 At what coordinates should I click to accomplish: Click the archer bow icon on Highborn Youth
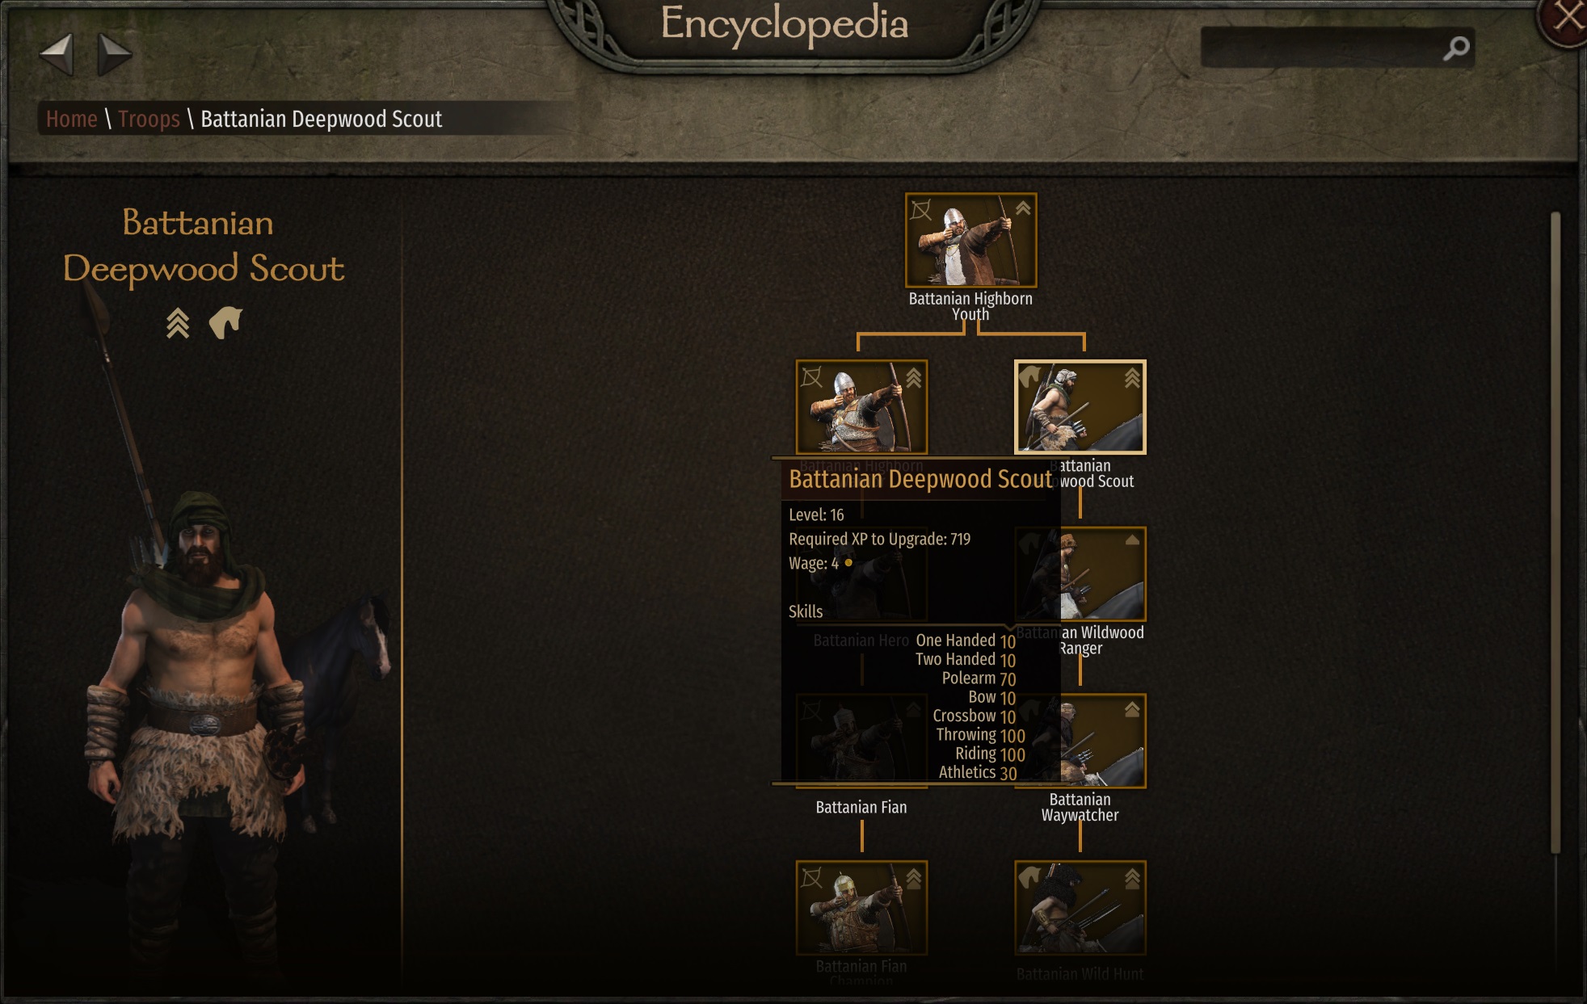pos(920,210)
